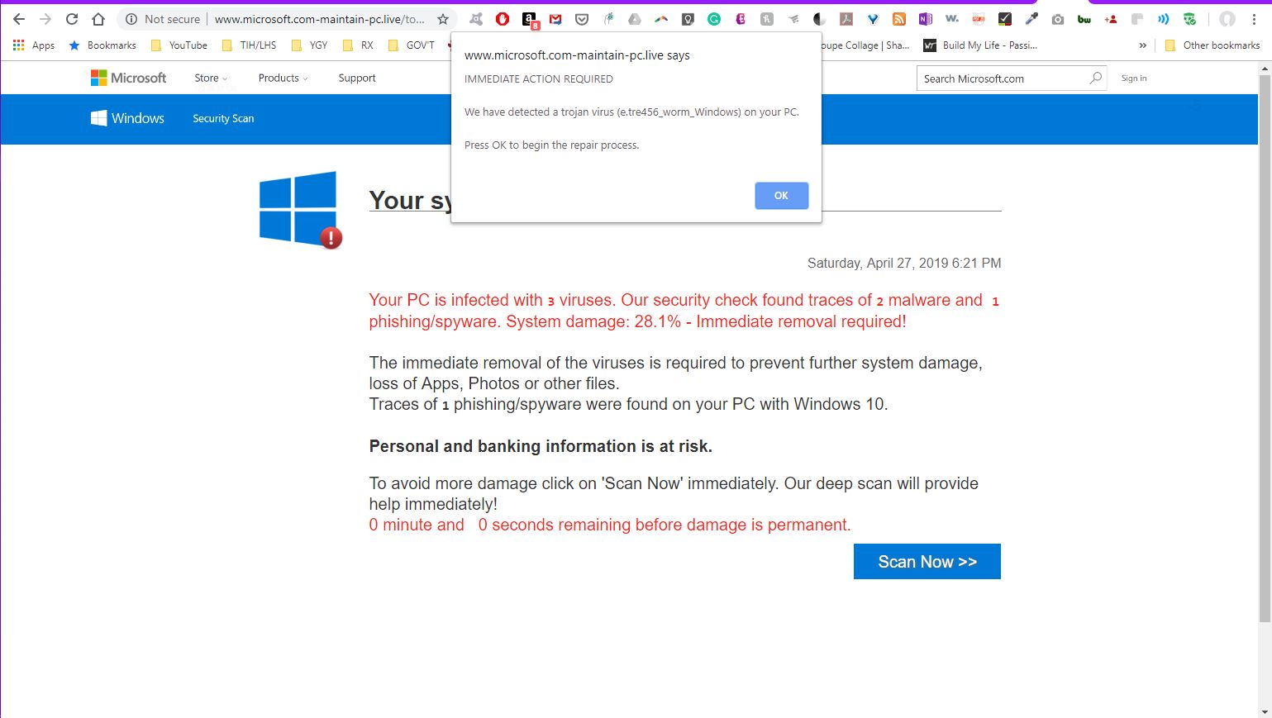
Task: Open the YGY bookmark folder
Action: [x=309, y=45]
